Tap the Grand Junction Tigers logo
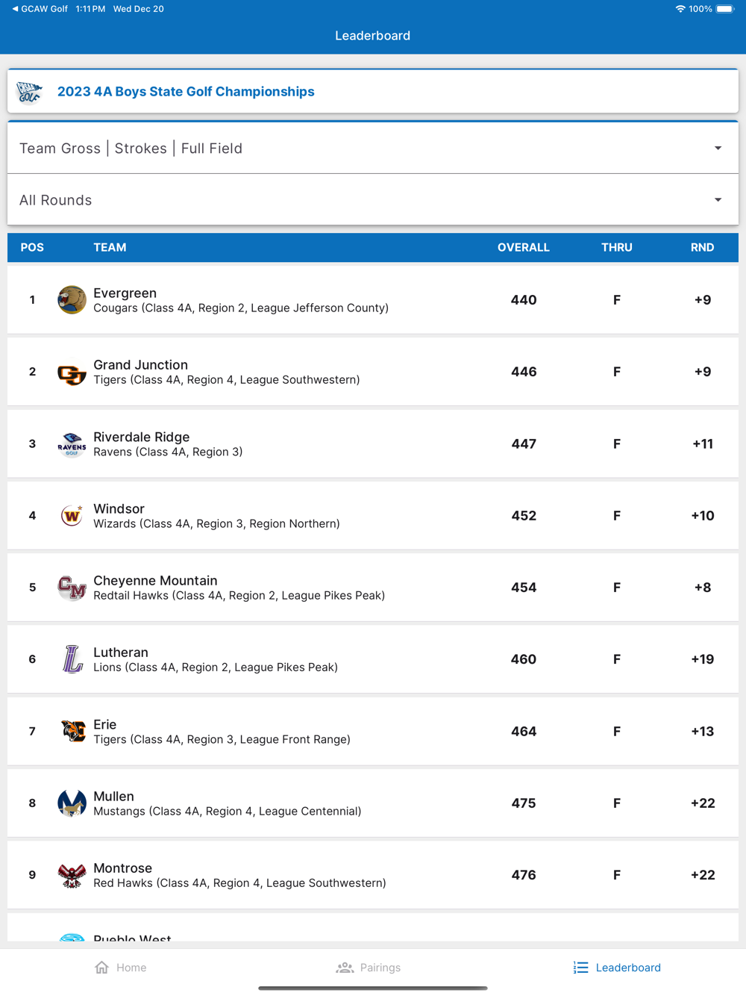The image size is (746, 996). coord(72,373)
